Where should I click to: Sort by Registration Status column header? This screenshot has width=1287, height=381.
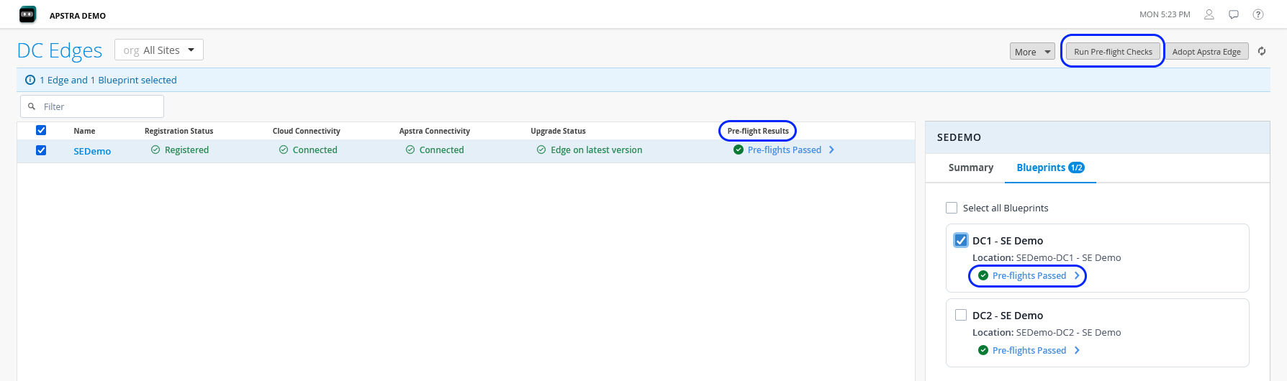pos(179,131)
